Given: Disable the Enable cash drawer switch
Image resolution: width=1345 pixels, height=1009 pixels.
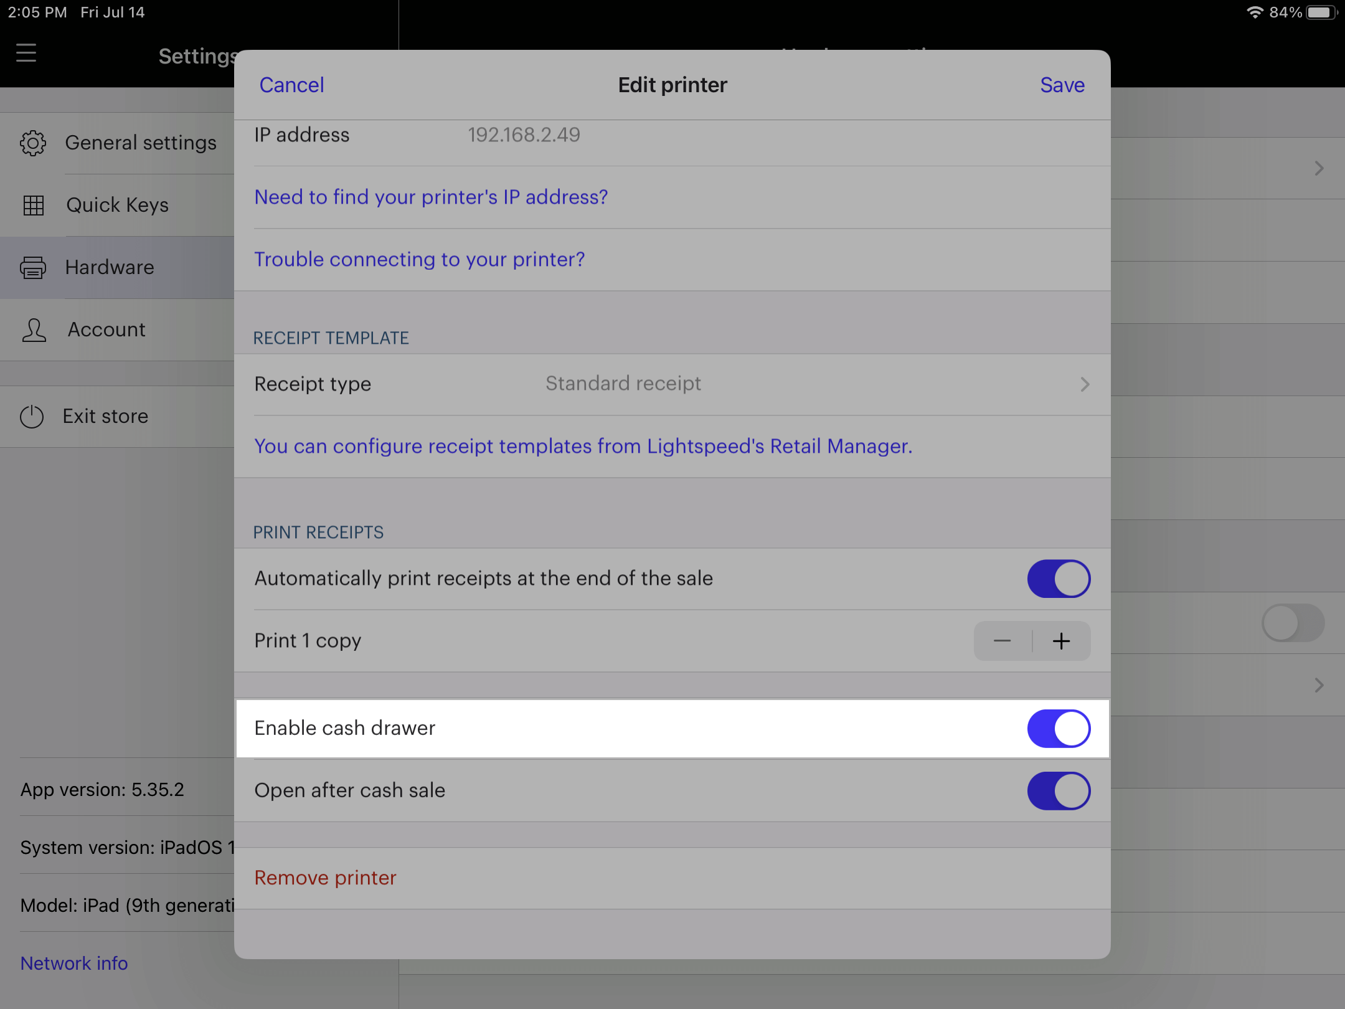Looking at the screenshot, I should tap(1058, 729).
